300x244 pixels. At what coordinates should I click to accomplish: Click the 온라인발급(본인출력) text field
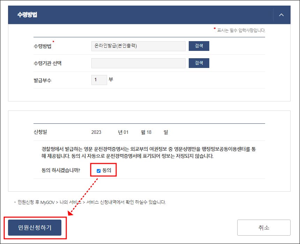[138, 46]
